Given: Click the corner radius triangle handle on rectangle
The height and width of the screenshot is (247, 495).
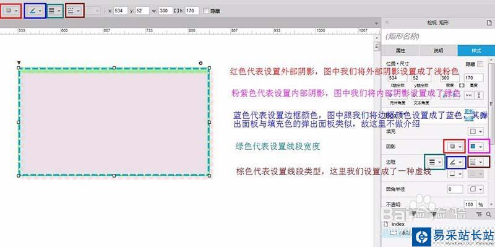Looking at the screenshot, I should (x=19, y=63).
